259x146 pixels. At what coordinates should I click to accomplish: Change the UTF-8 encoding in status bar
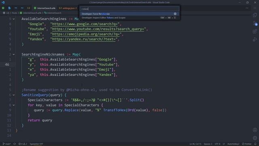217,144
